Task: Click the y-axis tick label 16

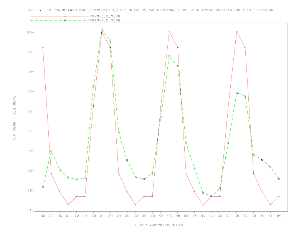Action: tap(29, 111)
